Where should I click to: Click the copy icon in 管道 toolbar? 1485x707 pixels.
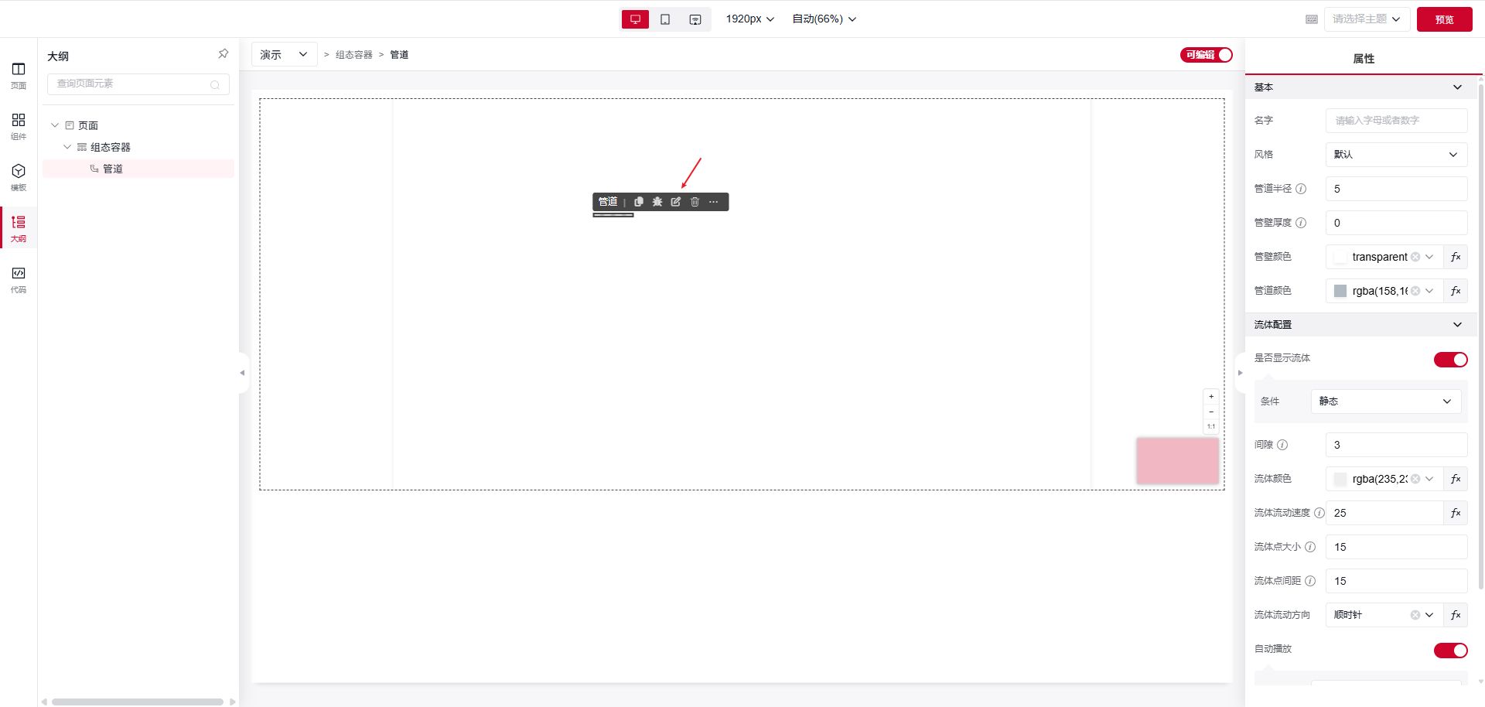pos(639,202)
